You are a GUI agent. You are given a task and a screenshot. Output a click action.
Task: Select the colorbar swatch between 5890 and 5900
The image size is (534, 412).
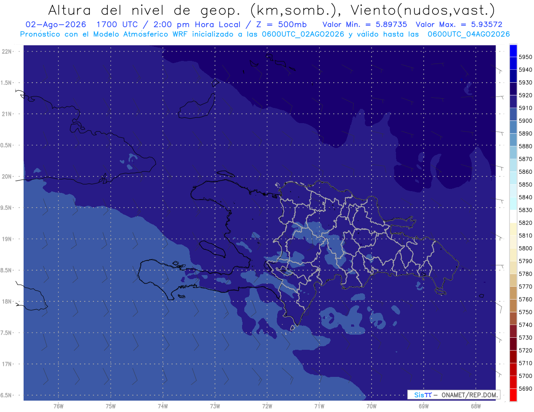coord(513,127)
